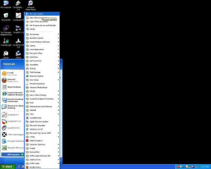The height and width of the screenshot is (169, 211).
Task: Launch Windows Media Player desktop shortcut
Action: (31, 6)
